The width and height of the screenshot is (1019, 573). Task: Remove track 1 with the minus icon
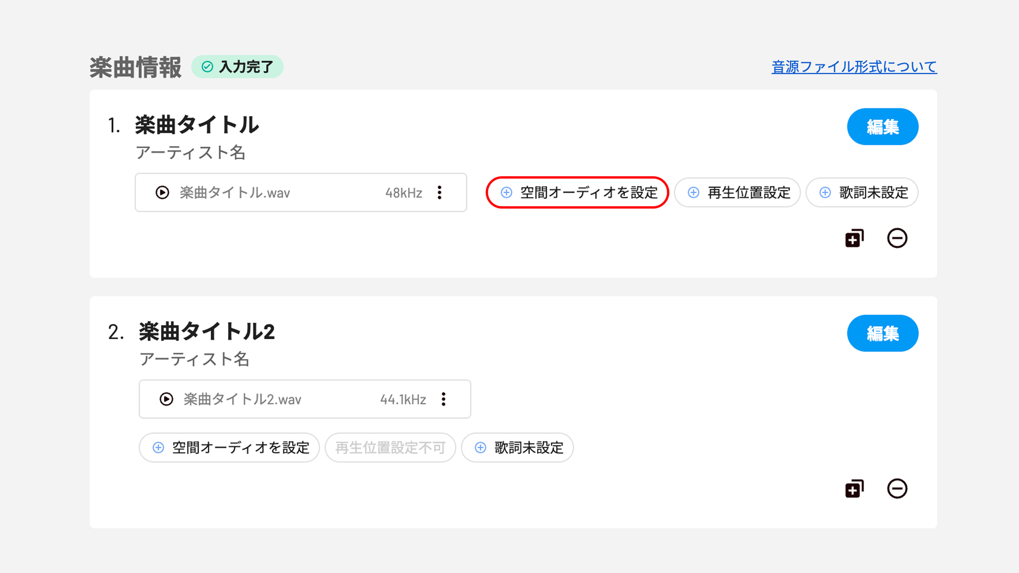[897, 238]
